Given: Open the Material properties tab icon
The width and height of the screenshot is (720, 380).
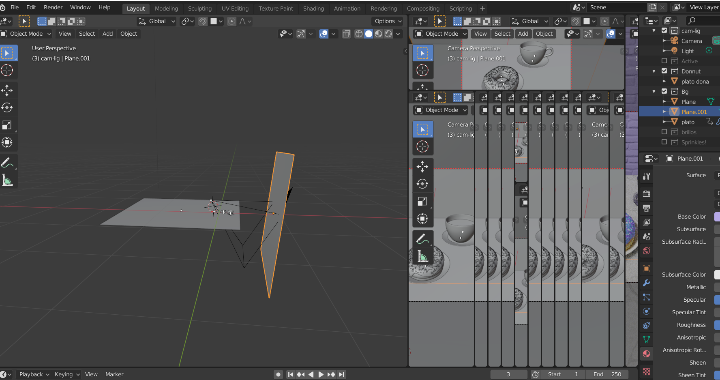Looking at the screenshot, I should click(646, 354).
